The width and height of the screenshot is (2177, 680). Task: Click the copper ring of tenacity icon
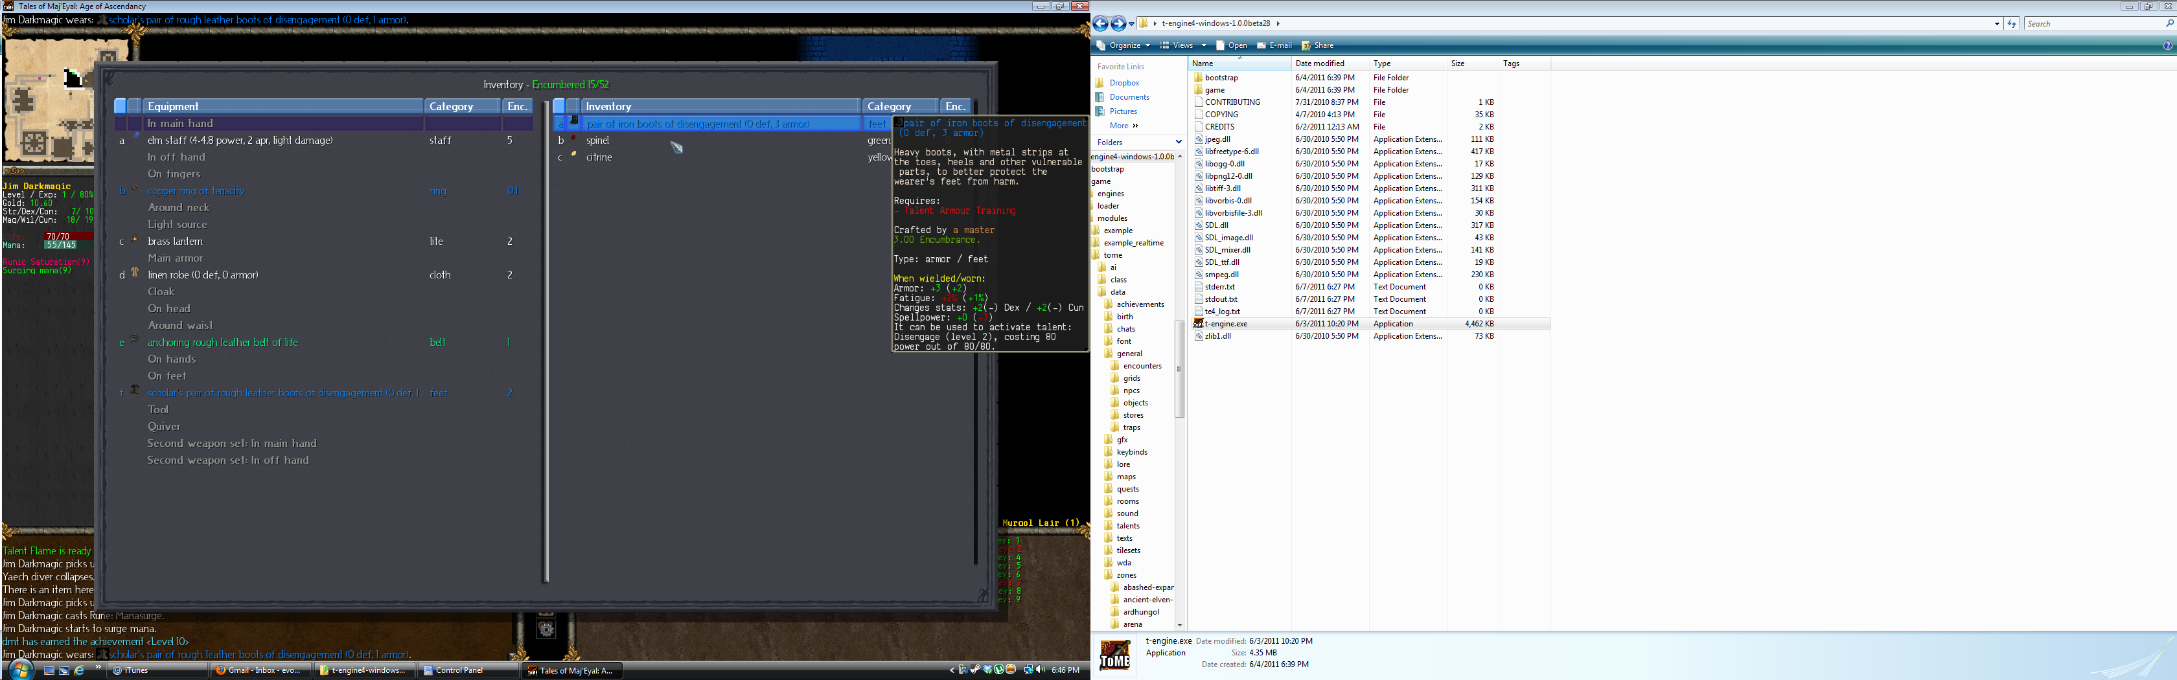coord(134,189)
